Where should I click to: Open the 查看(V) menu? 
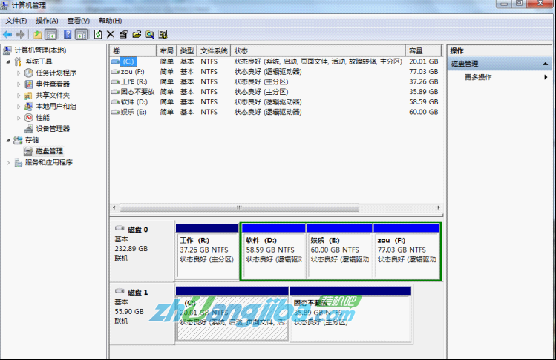click(78, 21)
